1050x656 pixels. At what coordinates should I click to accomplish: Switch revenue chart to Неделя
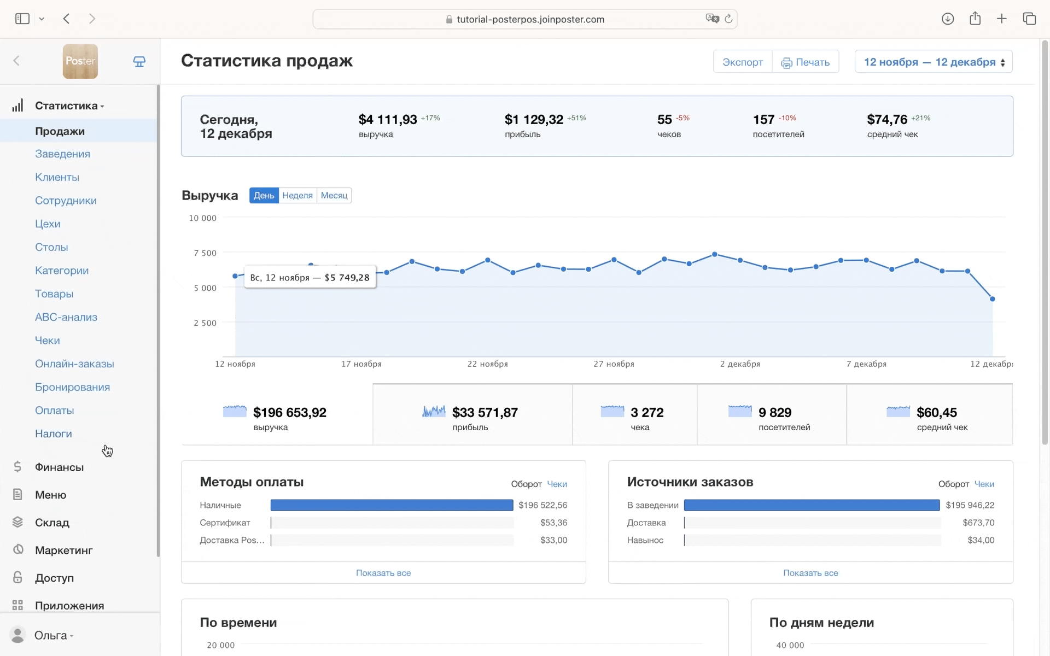[297, 196]
